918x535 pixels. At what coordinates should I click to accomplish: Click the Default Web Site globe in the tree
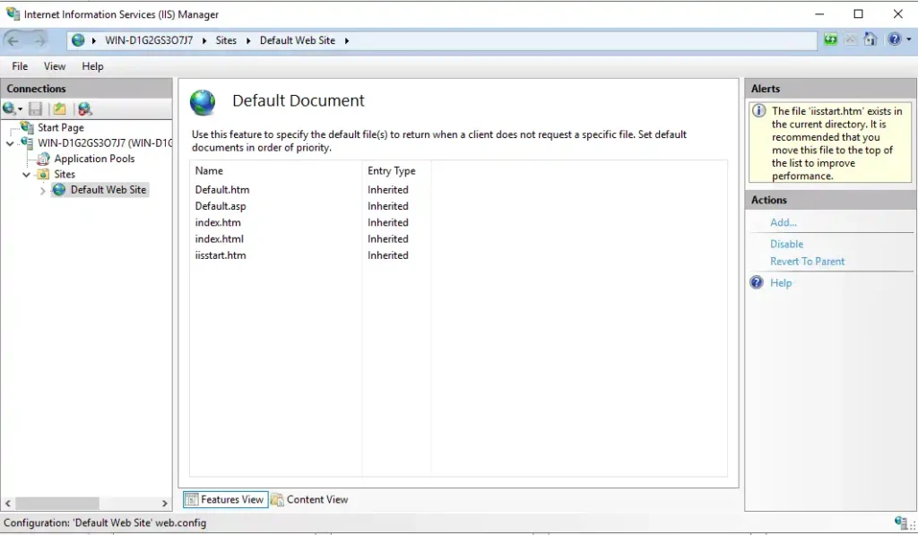pyautogui.click(x=59, y=190)
